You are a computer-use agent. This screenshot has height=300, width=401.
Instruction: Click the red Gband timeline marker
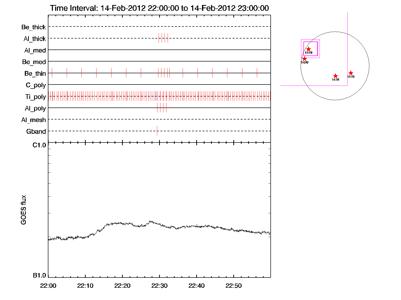pos(157,131)
